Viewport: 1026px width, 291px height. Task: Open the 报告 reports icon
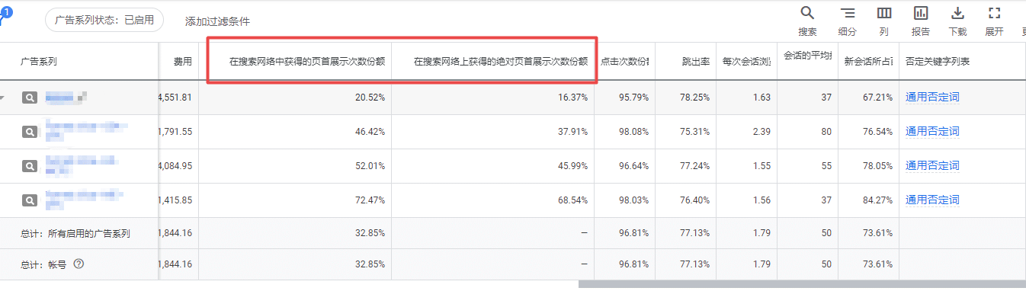921,21
